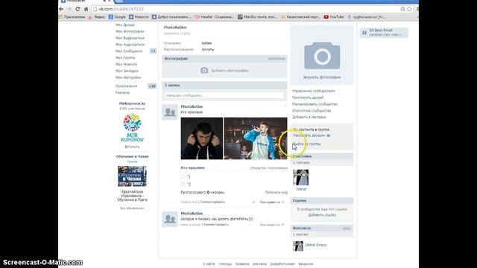The image size is (477, 268).
Task: Click Вступить under Mir Kuponov ad
Action: tap(133, 147)
